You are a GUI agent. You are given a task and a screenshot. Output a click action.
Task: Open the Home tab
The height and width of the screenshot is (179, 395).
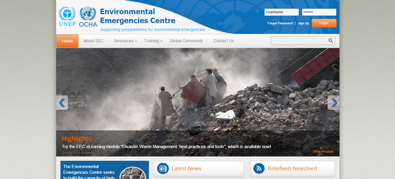[x=67, y=41]
